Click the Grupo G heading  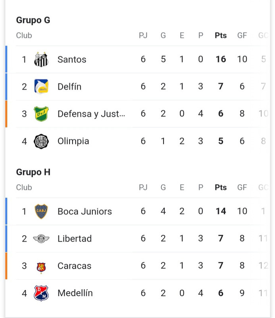click(33, 20)
